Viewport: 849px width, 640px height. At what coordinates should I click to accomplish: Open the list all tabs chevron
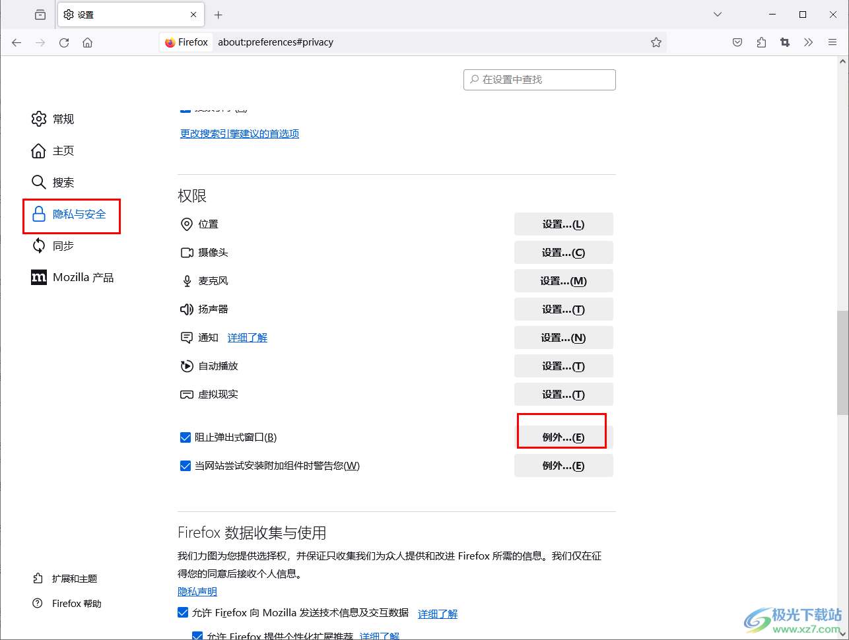[x=718, y=15]
